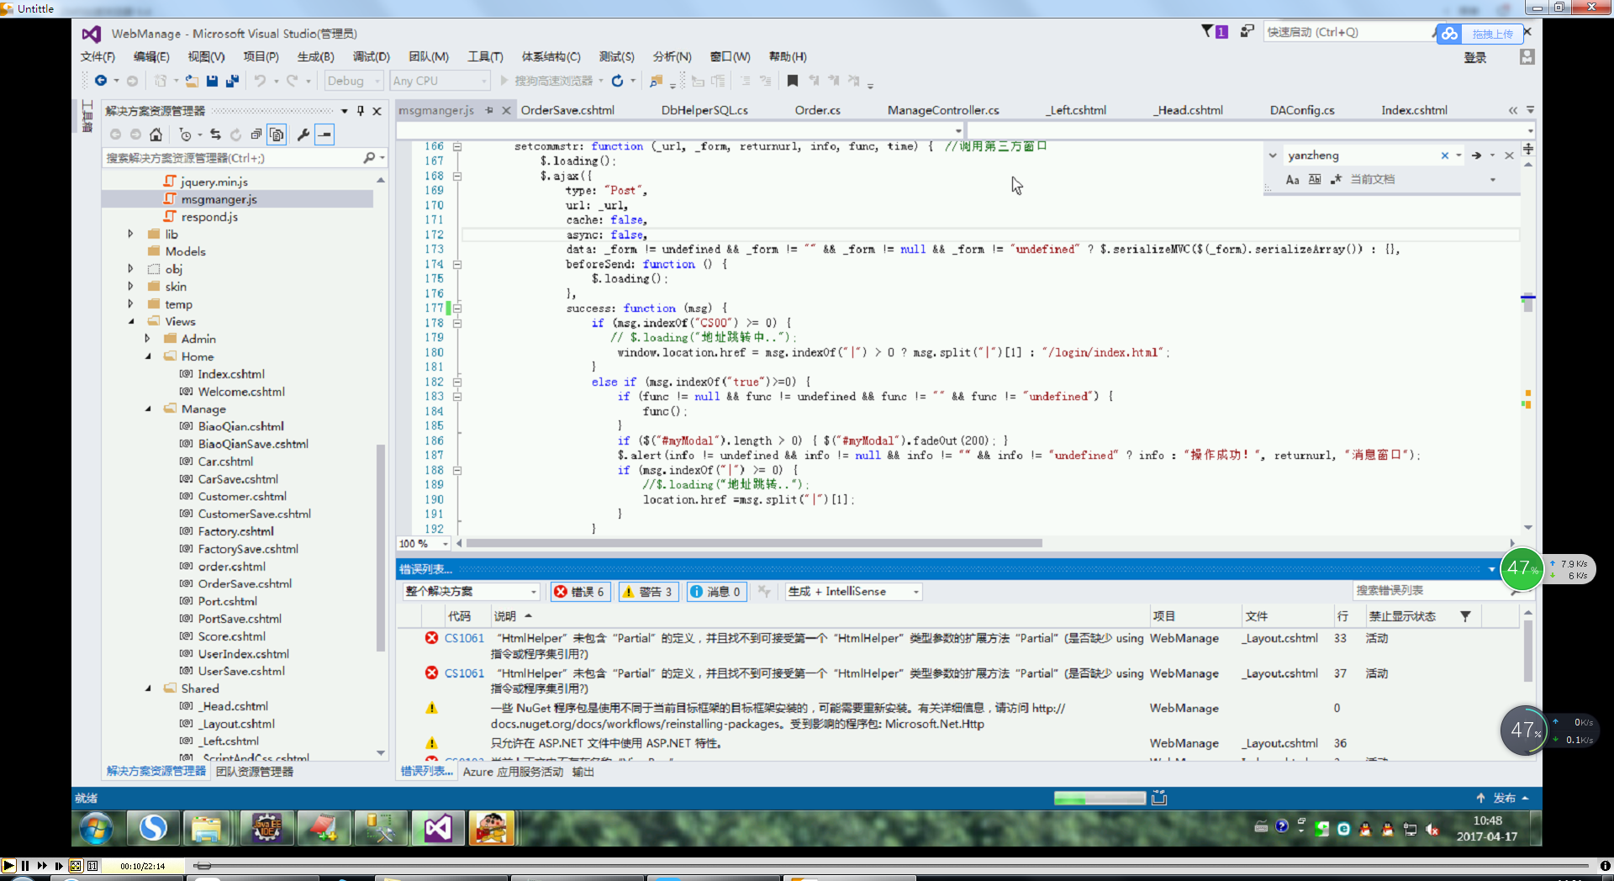Viewport: 1614px width, 881px height.
Task: Click the Save file icon in toolbar
Action: tap(212, 81)
